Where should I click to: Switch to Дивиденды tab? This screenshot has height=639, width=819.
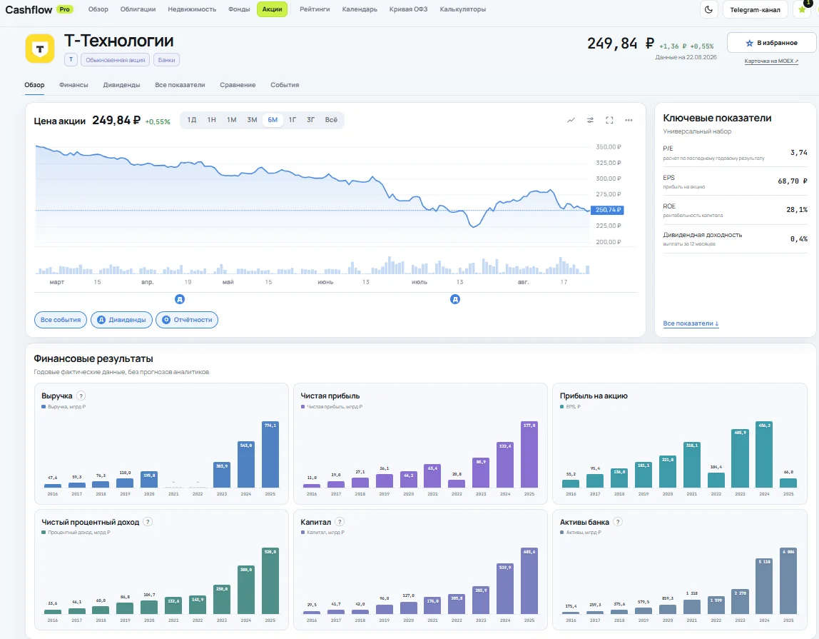pyautogui.click(x=122, y=85)
